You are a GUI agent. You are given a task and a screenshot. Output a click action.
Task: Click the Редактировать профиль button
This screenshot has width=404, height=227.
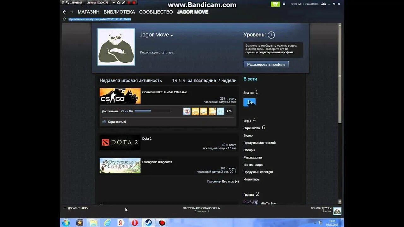click(x=266, y=64)
